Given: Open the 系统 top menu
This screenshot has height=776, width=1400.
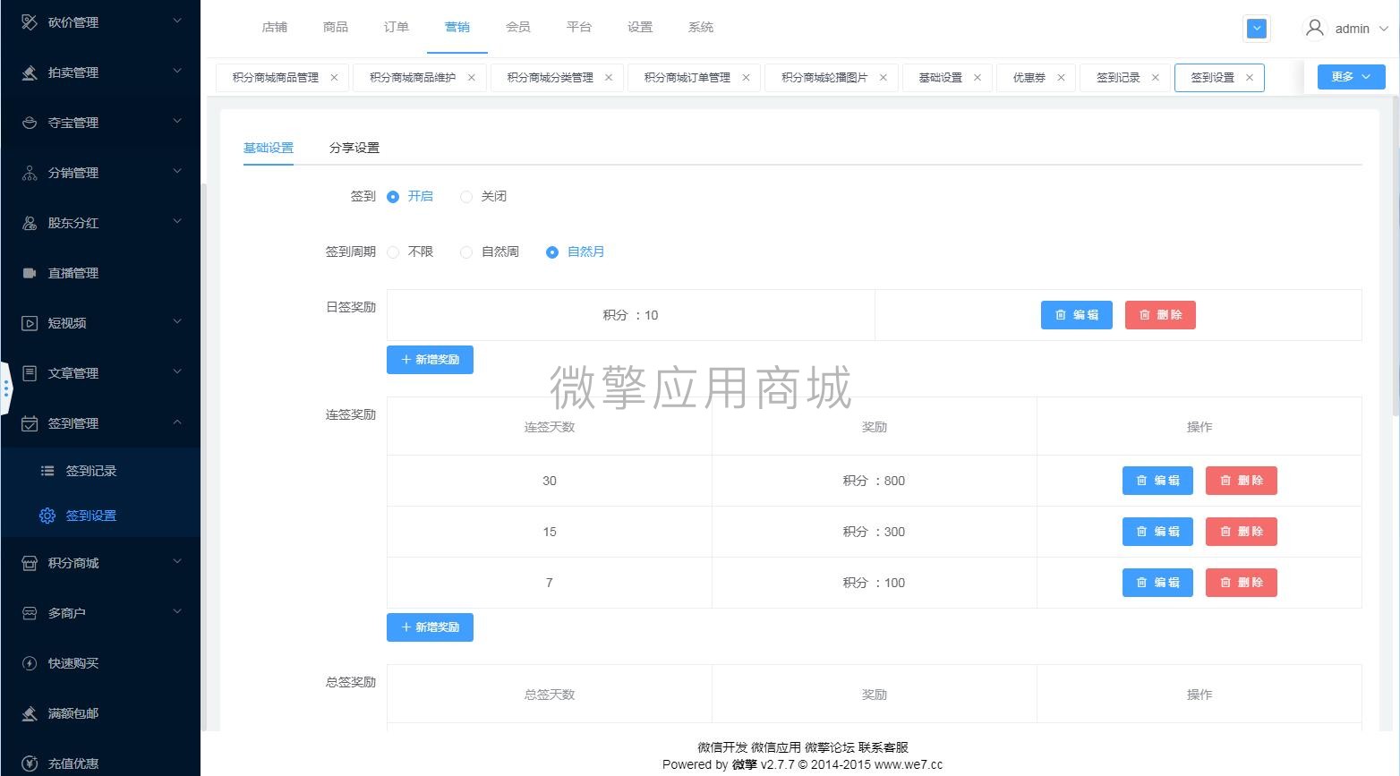Looking at the screenshot, I should 701,27.
